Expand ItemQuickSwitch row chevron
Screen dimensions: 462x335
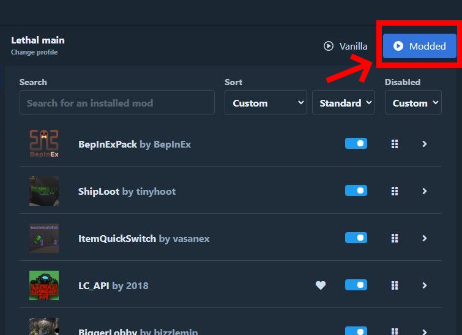[x=424, y=238]
